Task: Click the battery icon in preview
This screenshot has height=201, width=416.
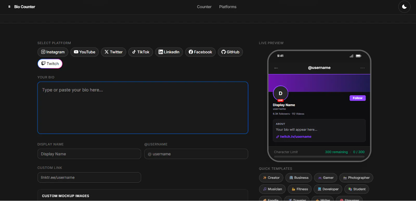Action: click(x=359, y=56)
